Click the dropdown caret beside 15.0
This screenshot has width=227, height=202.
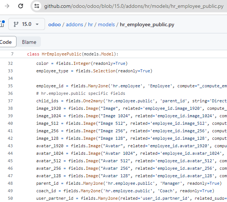(37, 24)
